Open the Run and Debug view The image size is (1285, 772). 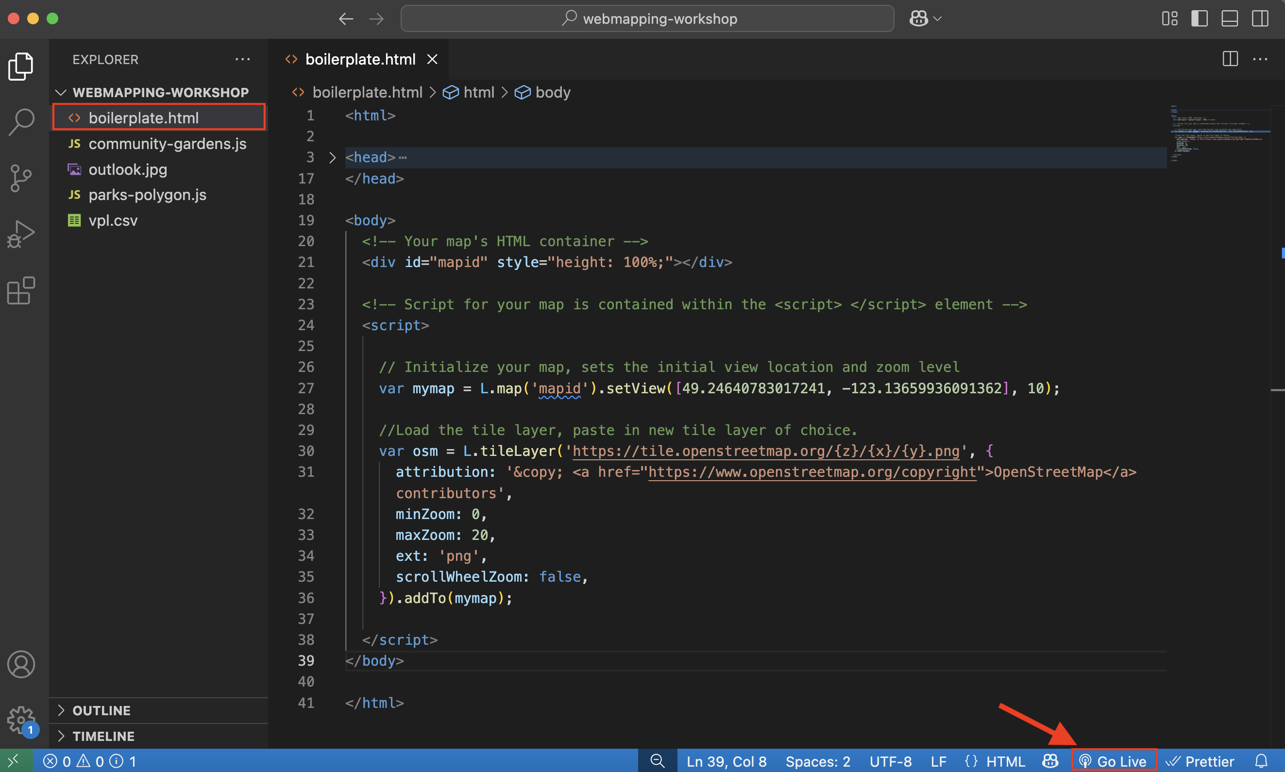click(21, 234)
